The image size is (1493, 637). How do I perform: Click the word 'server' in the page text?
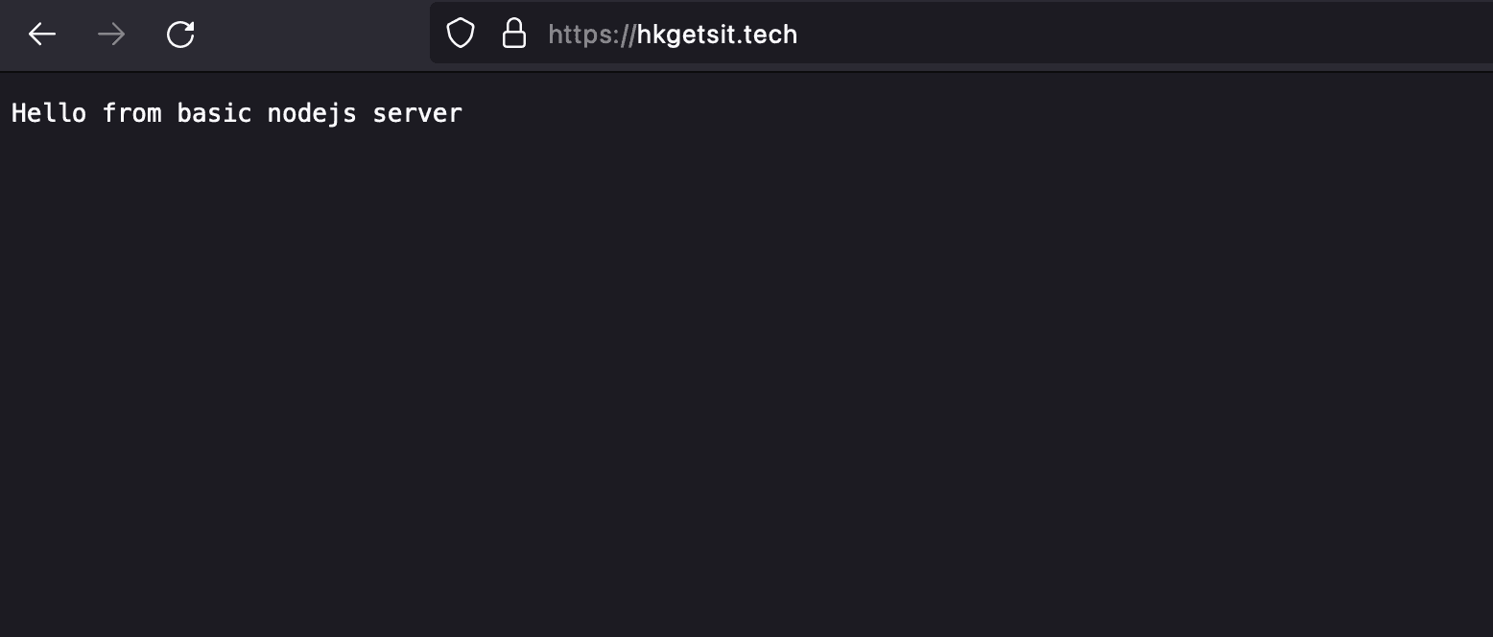tap(417, 113)
